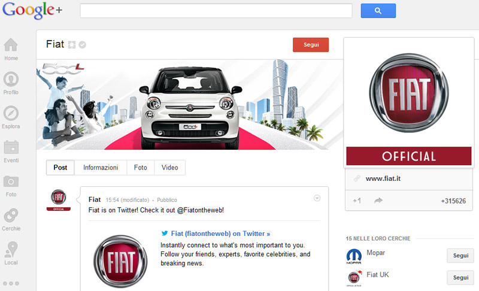
Task: Click the Fiat logo thumbnail in Twitter preview
Action: 121,262
